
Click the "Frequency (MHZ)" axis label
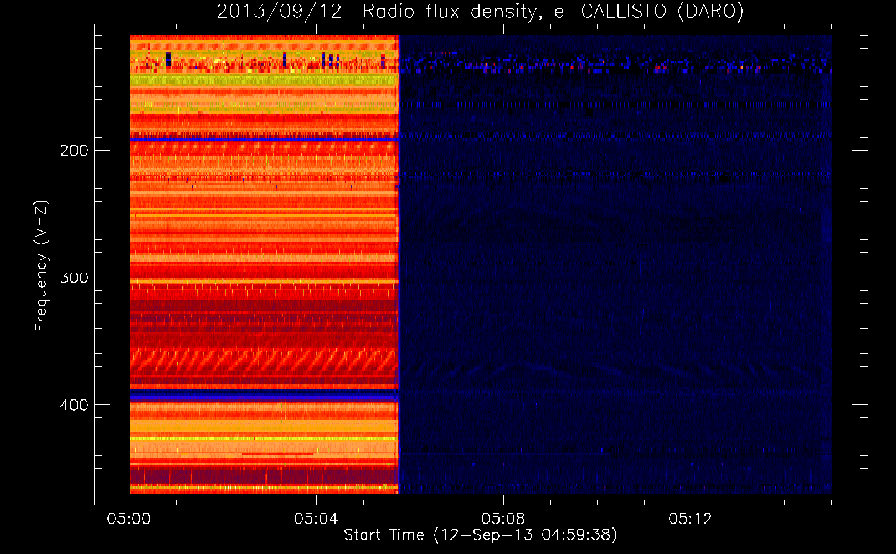[42, 266]
